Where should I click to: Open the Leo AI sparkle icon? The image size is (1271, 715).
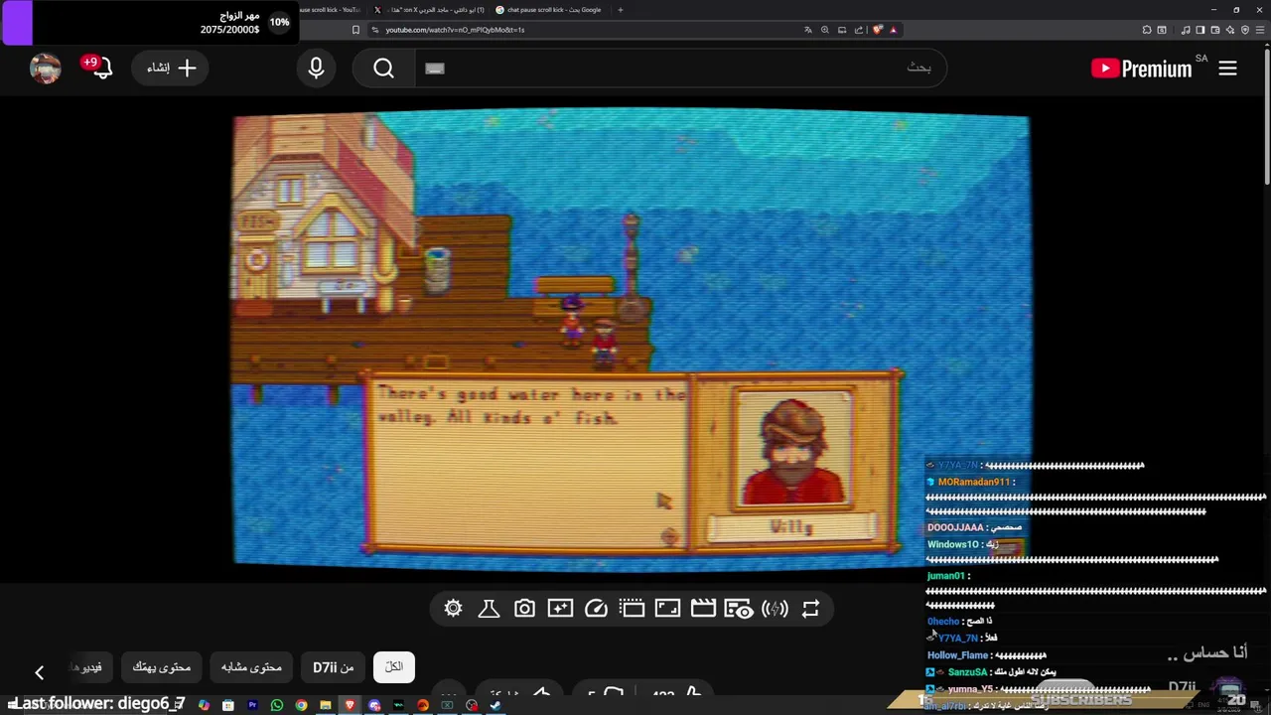pos(1230,30)
